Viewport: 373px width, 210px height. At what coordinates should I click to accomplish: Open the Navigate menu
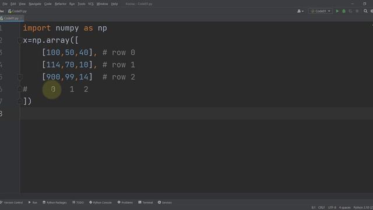35,4
